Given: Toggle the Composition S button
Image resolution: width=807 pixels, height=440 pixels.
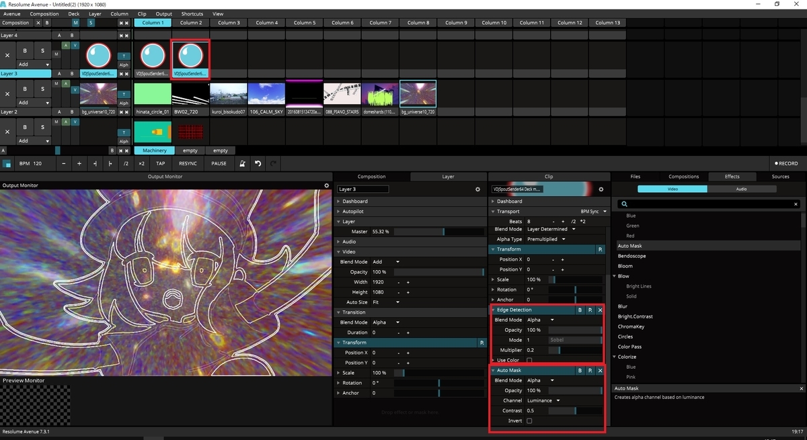Looking at the screenshot, I should point(91,23).
